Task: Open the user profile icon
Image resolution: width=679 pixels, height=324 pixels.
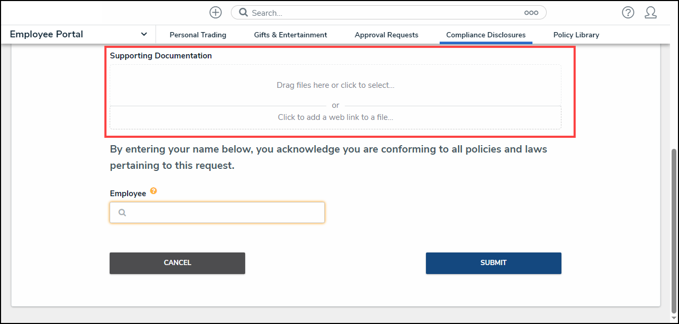Action: point(651,13)
